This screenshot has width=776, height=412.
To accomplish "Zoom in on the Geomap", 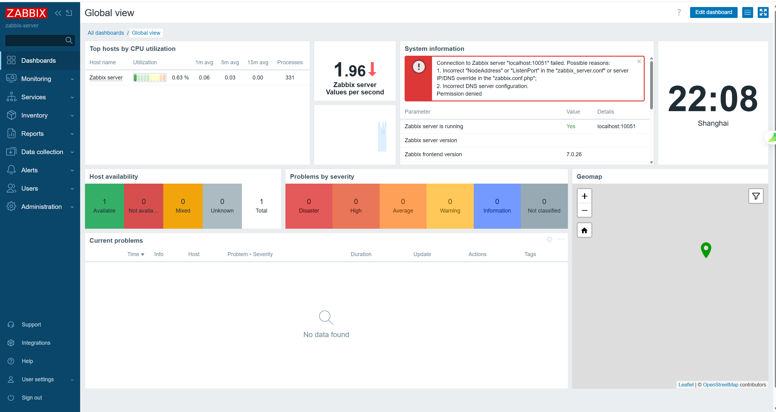I will 584,196.
